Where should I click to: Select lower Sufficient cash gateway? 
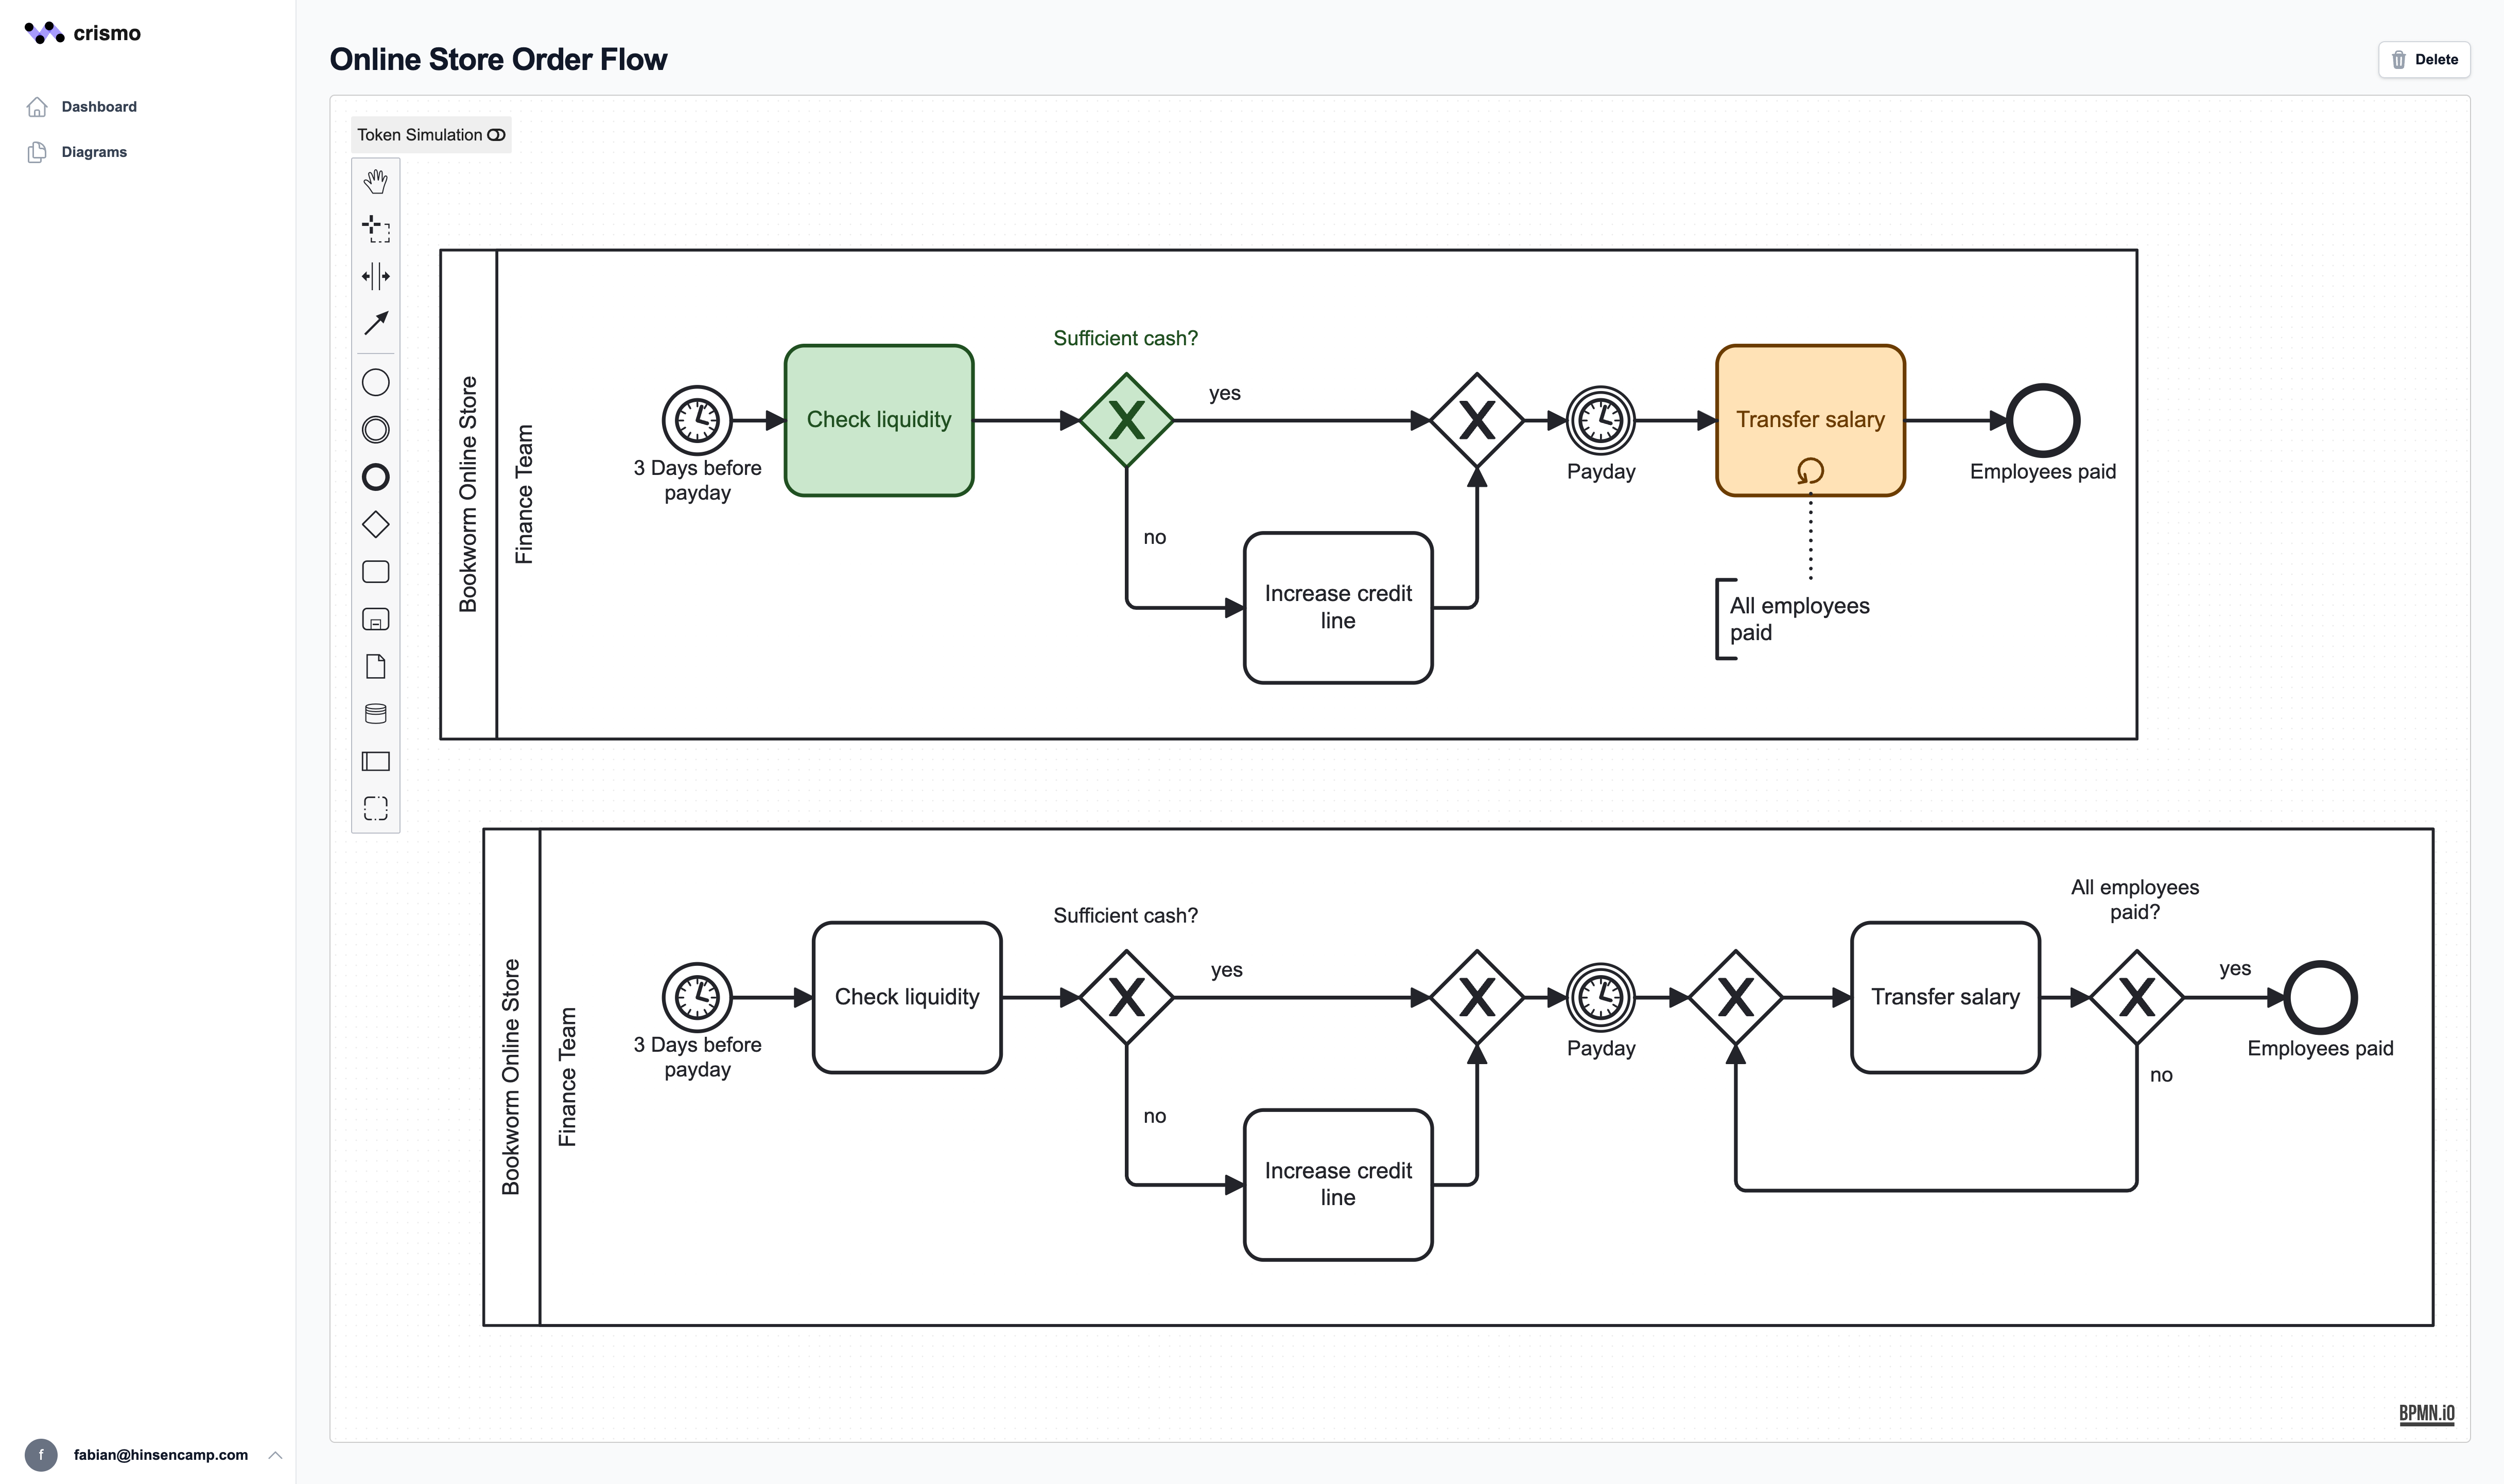pyautogui.click(x=1126, y=997)
